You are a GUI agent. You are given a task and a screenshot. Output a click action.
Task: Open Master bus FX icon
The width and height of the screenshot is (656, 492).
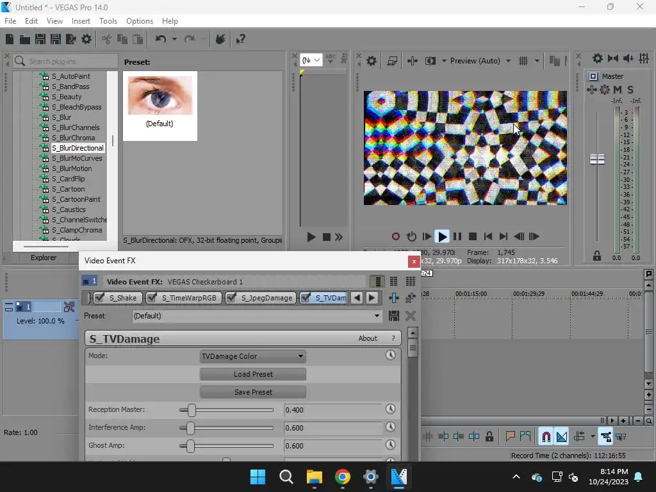coord(591,90)
